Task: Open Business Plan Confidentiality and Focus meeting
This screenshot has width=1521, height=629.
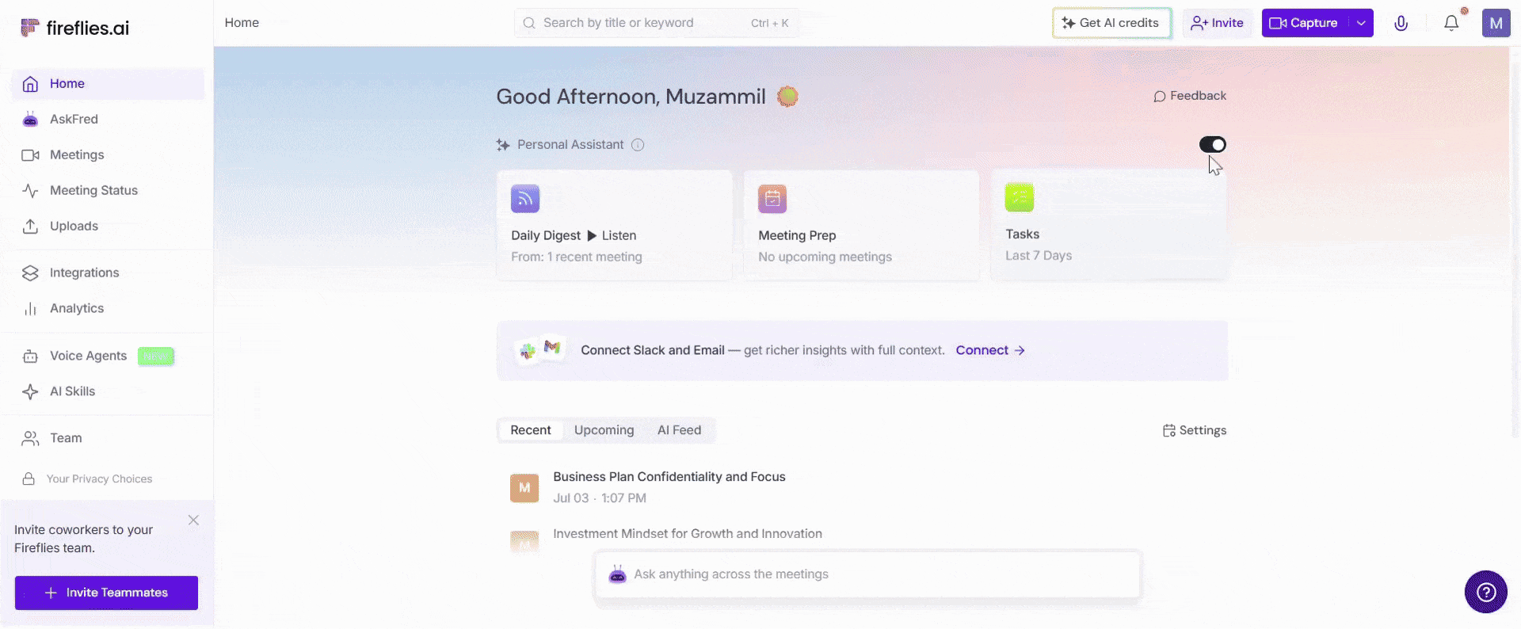Action: click(669, 477)
